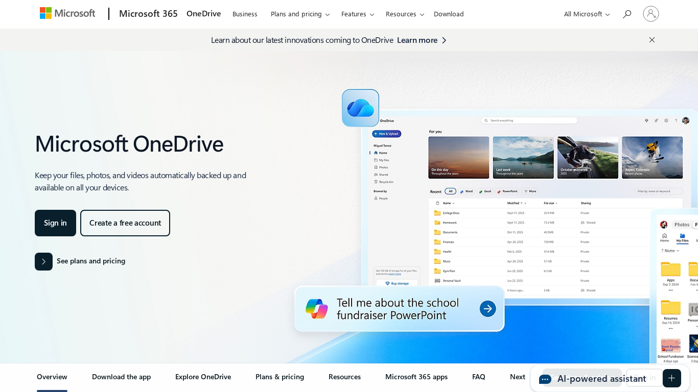Open the Business menu item

click(x=245, y=14)
